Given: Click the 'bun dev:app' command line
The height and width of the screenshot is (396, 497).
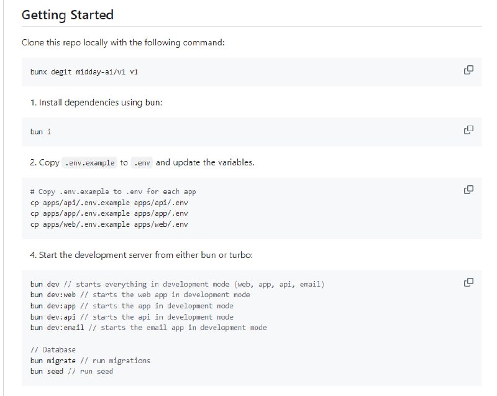Looking at the screenshot, I should (x=132, y=306).
